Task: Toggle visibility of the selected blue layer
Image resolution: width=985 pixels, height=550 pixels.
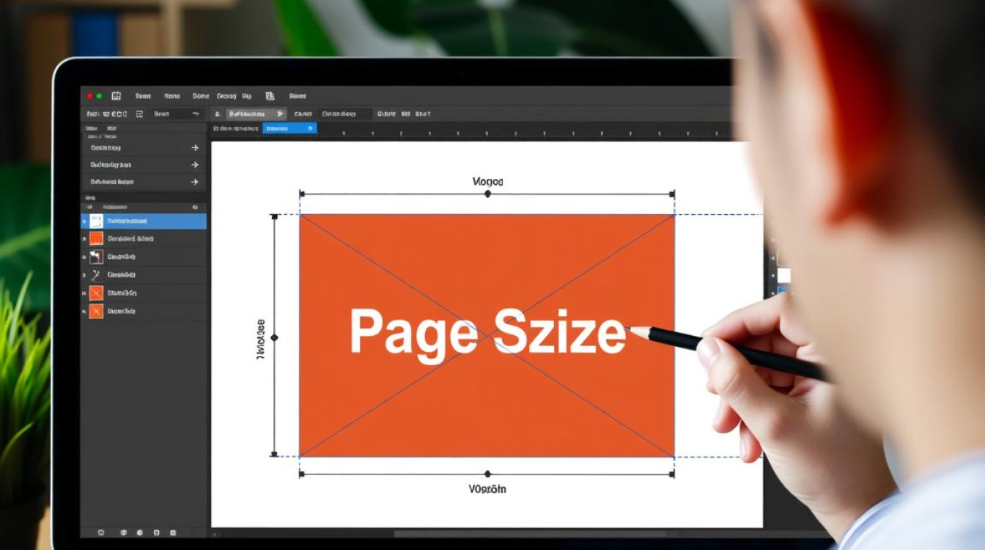Action: pyautogui.click(x=84, y=221)
